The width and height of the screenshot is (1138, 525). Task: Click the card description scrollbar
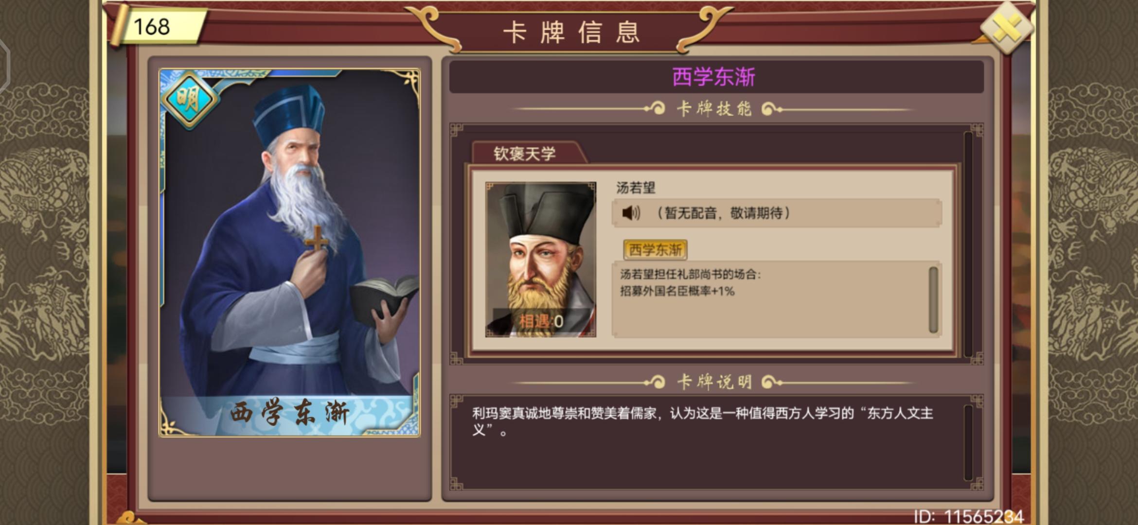968,442
